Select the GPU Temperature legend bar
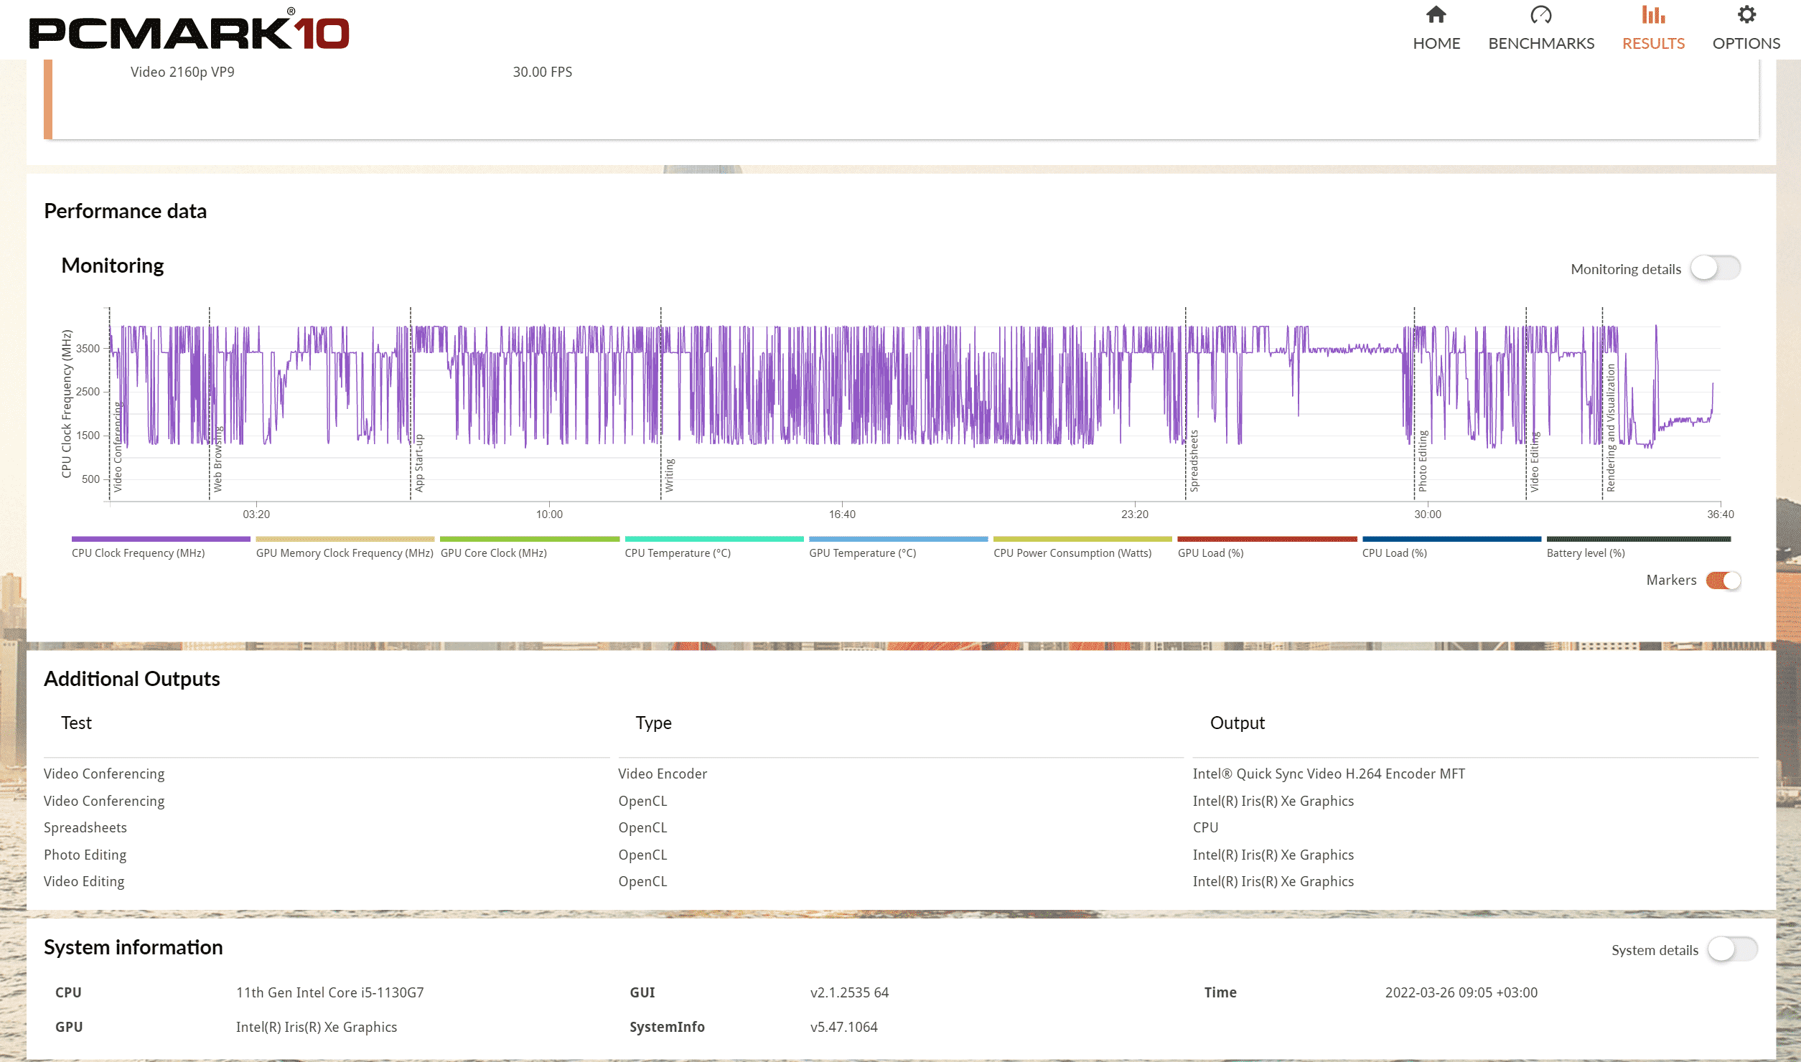This screenshot has width=1801, height=1062. point(898,540)
